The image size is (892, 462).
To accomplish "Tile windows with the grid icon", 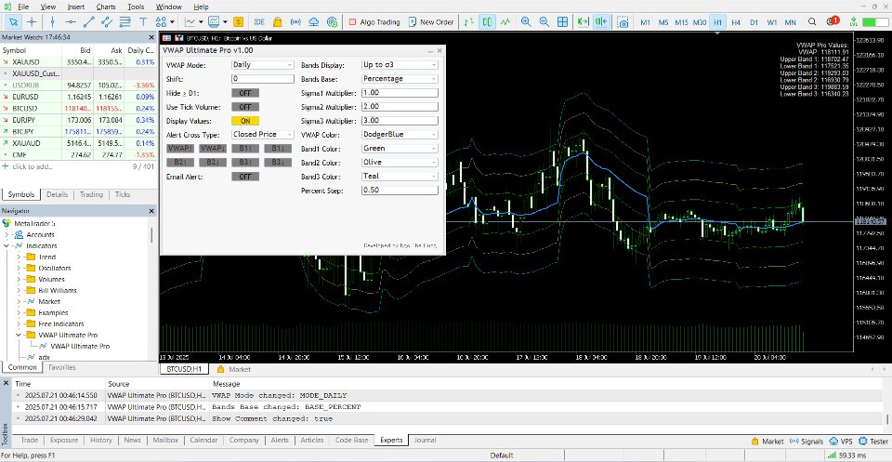I will pyautogui.click(x=562, y=21).
